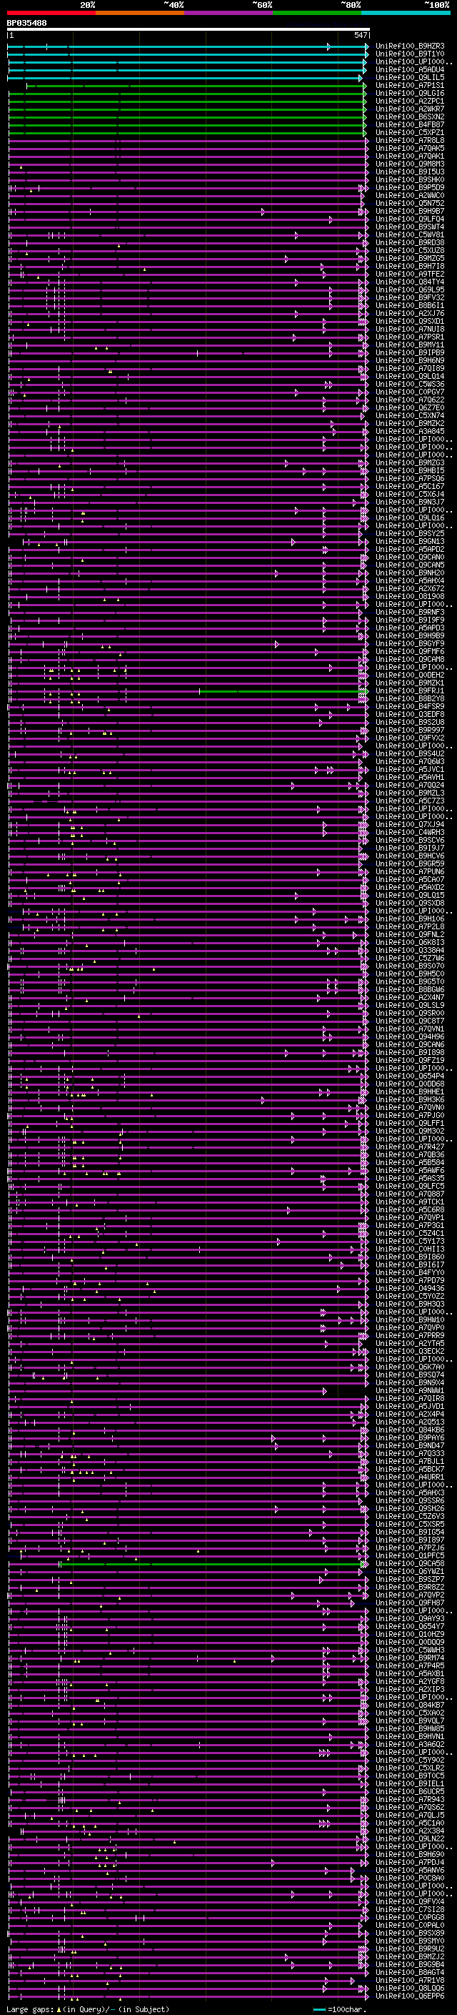
Task: Select hit label UniRef100_Q9FNL2
Action: [x=410, y=934]
